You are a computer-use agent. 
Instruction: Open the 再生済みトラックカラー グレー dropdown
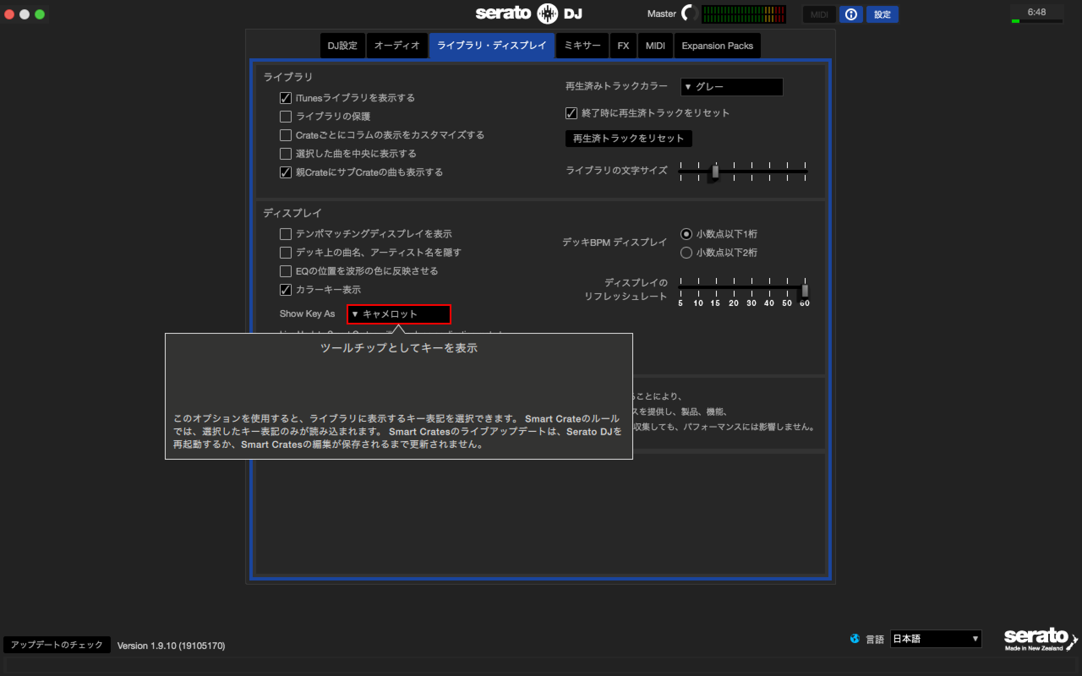(x=732, y=87)
